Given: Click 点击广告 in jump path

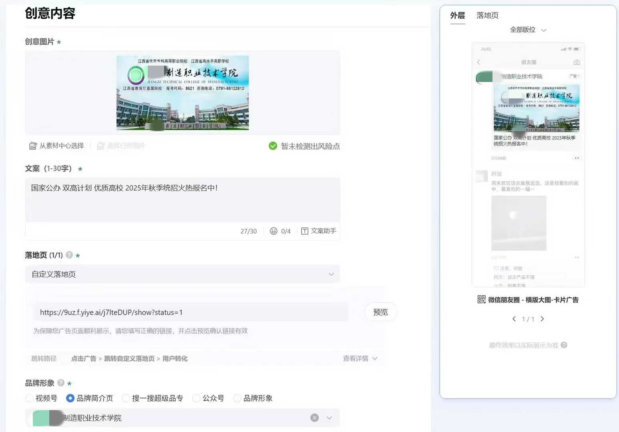Looking at the screenshot, I should [x=84, y=358].
